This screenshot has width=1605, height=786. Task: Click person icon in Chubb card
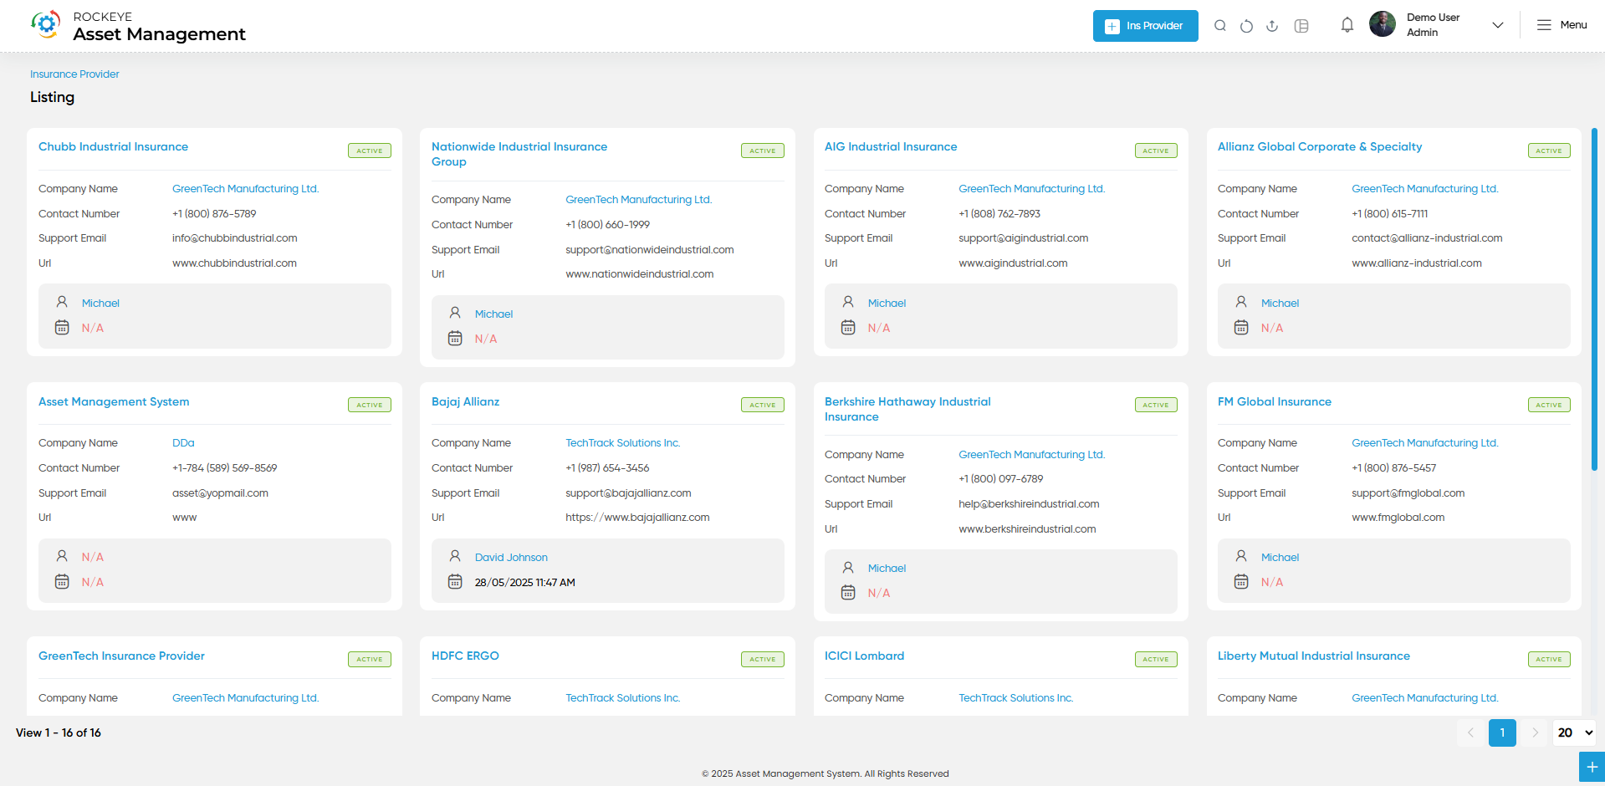(x=62, y=302)
